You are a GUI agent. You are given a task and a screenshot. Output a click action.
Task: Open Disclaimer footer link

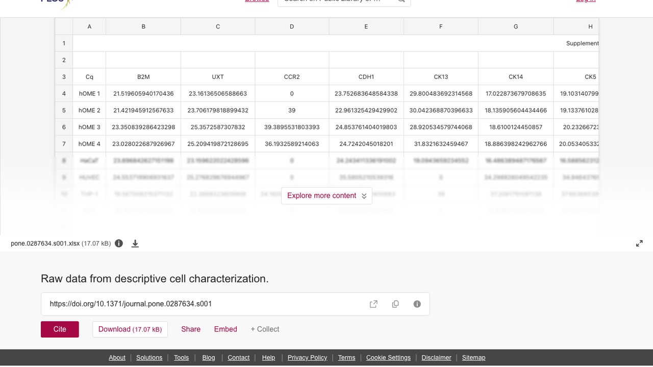(436, 357)
